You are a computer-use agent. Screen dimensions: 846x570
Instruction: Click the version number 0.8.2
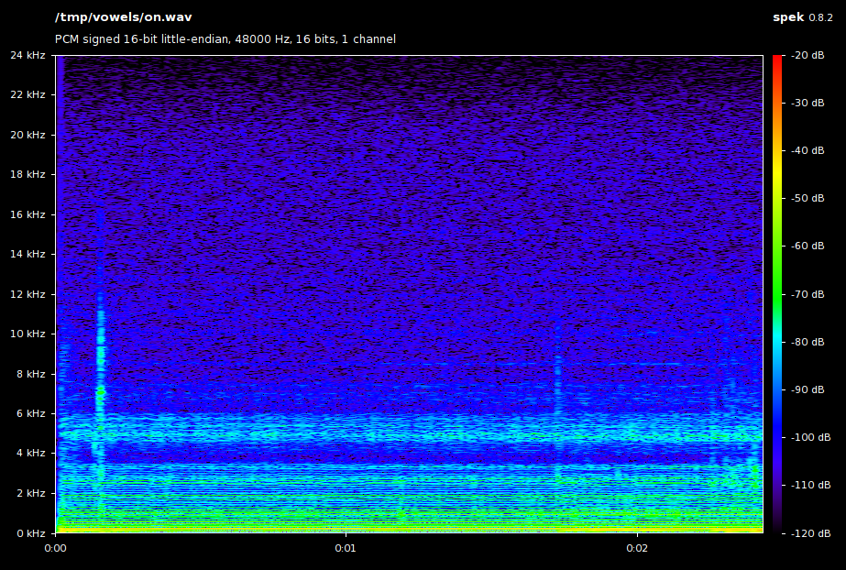click(822, 17)
